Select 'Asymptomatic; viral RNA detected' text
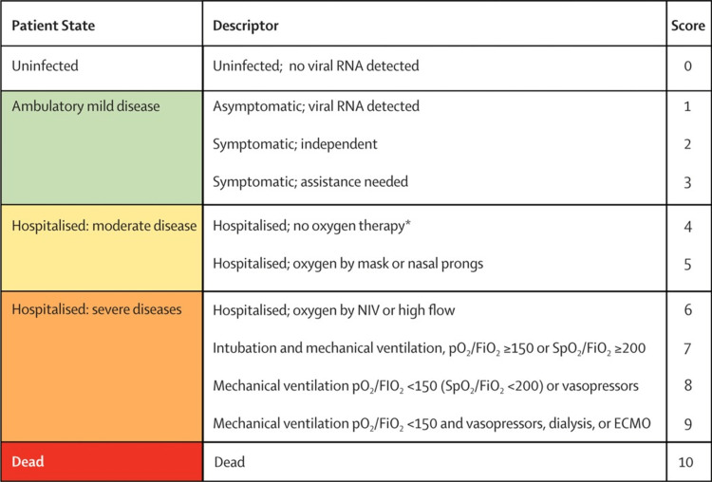 [316, 106]
